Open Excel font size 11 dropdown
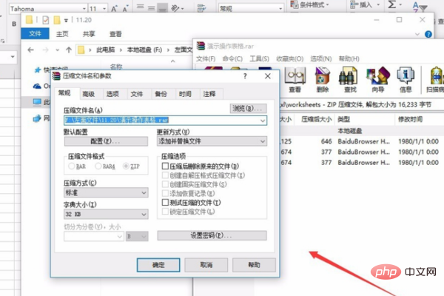 (x=104, y=9)
